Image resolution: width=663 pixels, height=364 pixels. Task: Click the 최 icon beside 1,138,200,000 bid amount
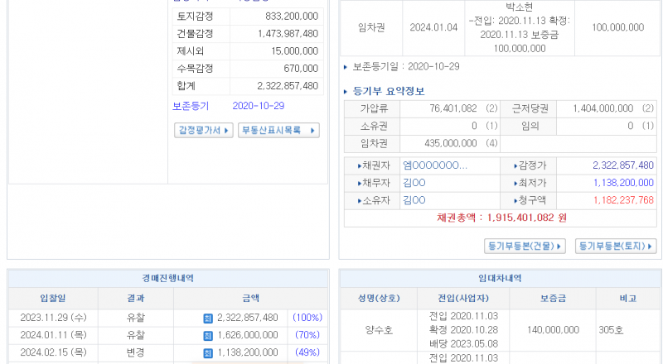point(208,353)
